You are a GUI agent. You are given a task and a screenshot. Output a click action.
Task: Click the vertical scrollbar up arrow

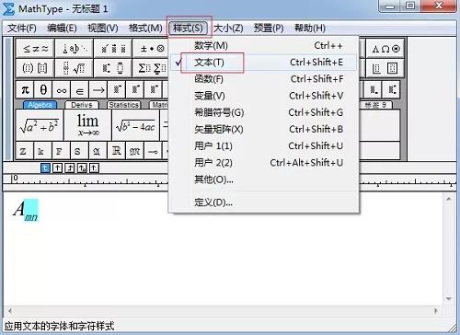[449, 200]
